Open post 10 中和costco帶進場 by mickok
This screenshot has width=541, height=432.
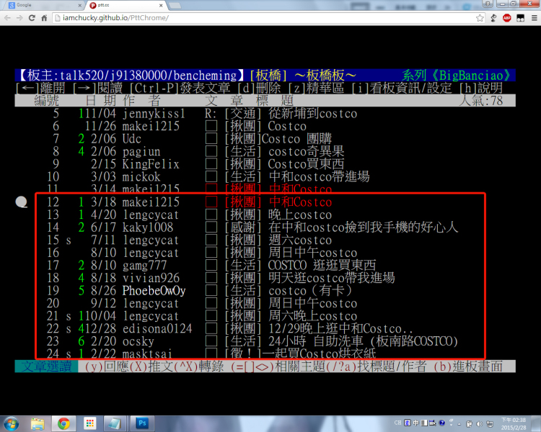(265, 176)
